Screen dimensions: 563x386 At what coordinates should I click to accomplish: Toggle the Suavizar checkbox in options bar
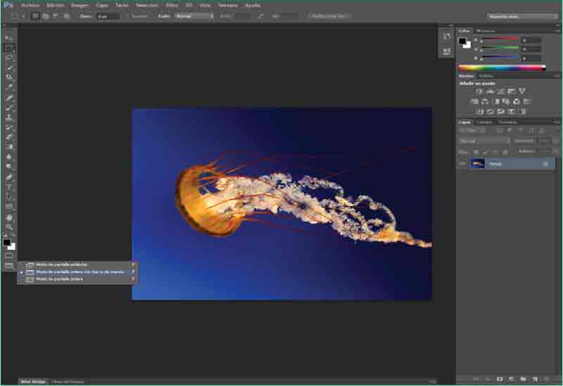click(127, 15)
